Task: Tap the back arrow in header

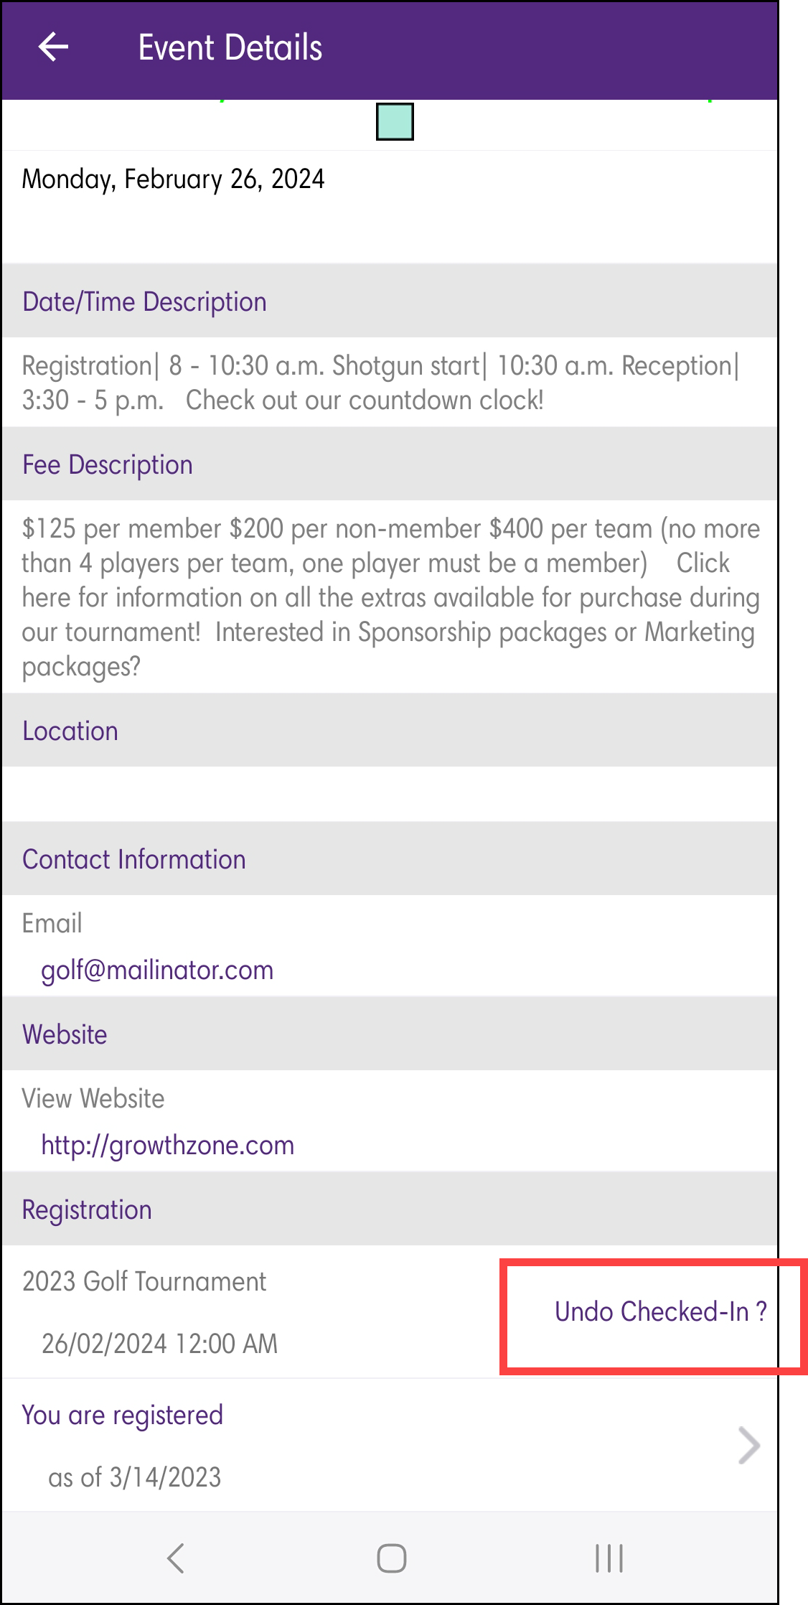Action: pyautogui.click(x=53, y=48)
